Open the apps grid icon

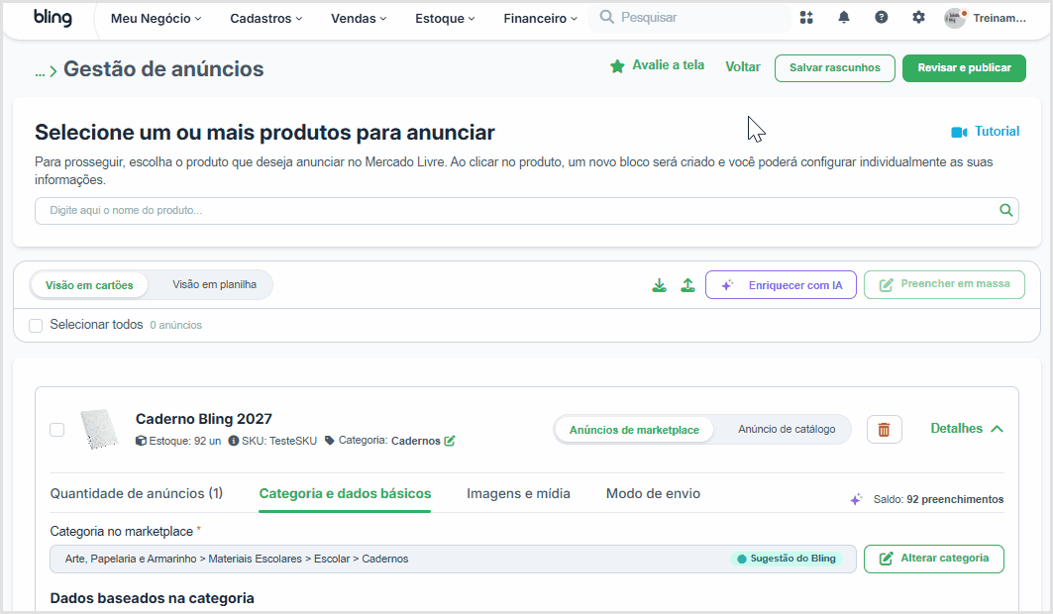point(806,18)
